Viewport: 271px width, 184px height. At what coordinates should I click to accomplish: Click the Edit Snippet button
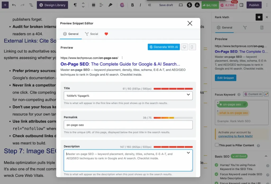point(225,78)
